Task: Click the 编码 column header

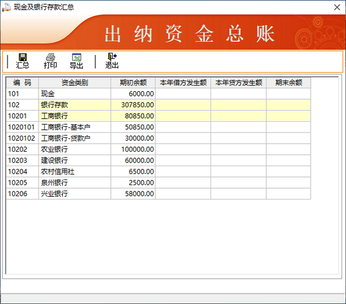Action: tap(22, 82)
